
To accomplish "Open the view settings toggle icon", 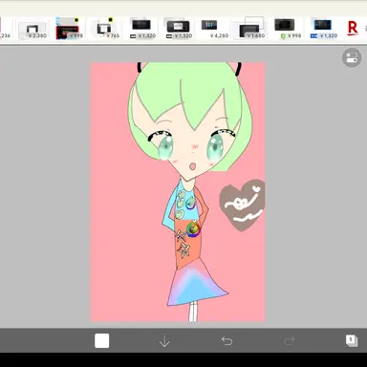I will (352, 57).
